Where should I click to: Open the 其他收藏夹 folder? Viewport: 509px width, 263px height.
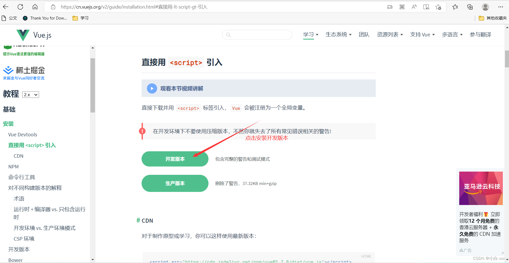pos(493,18)
